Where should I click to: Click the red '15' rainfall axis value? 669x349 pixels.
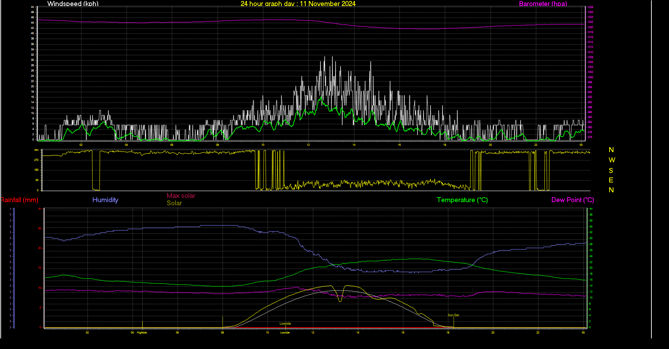pos(40,268)
